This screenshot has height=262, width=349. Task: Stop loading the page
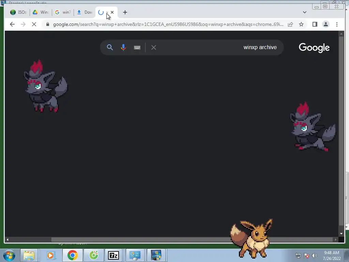(x=34, y=24)
